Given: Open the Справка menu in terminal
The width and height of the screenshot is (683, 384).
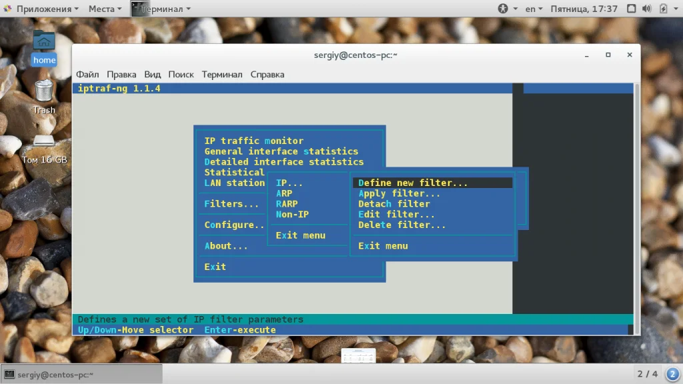Looking at the screenshot, I should tap(267, 75).
